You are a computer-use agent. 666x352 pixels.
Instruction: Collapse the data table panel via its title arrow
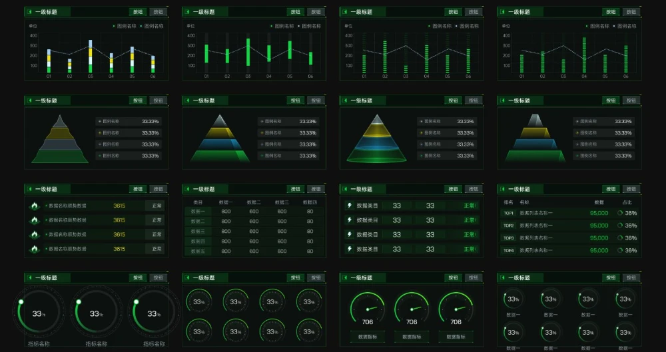tap(187, 189)
